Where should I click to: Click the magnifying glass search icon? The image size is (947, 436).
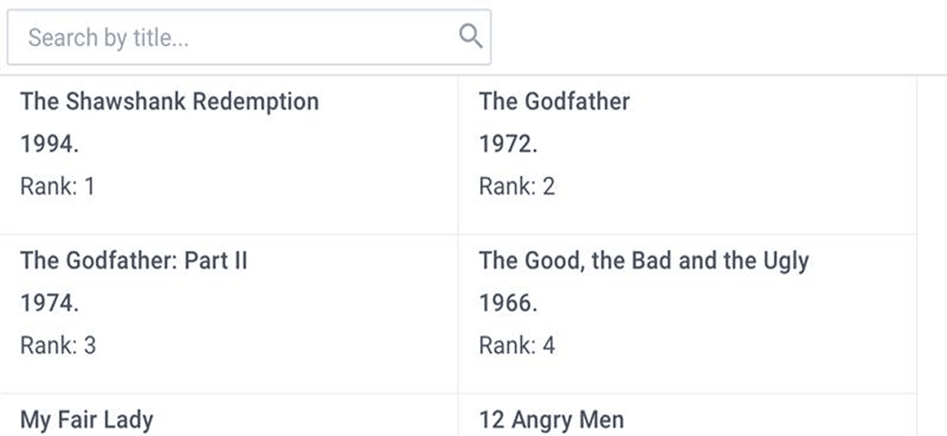tap(471, 36)
